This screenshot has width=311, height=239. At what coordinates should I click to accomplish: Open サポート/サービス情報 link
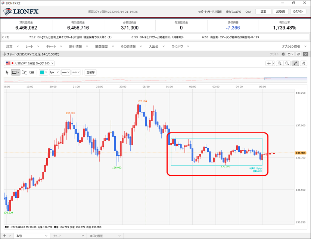(210, 12)
